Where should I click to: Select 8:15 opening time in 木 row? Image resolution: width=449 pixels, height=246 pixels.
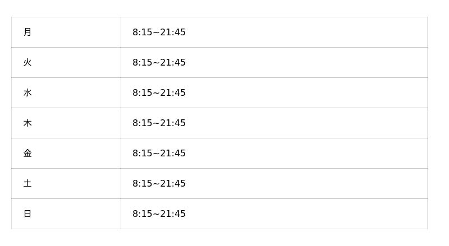pyautogui.click(x=142, y=123)
